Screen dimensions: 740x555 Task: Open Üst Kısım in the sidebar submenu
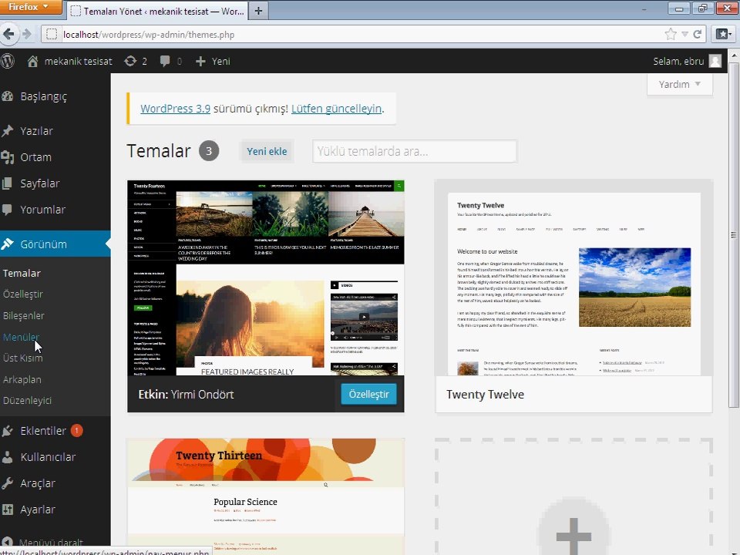22,358
